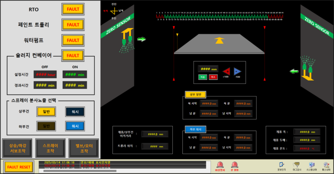Click the yellow up arrow on conveyor

point(219,40)
